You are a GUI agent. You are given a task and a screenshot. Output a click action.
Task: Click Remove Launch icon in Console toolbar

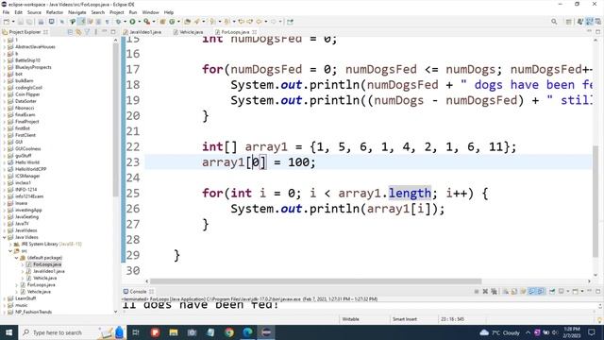click(x=485, y=292)
